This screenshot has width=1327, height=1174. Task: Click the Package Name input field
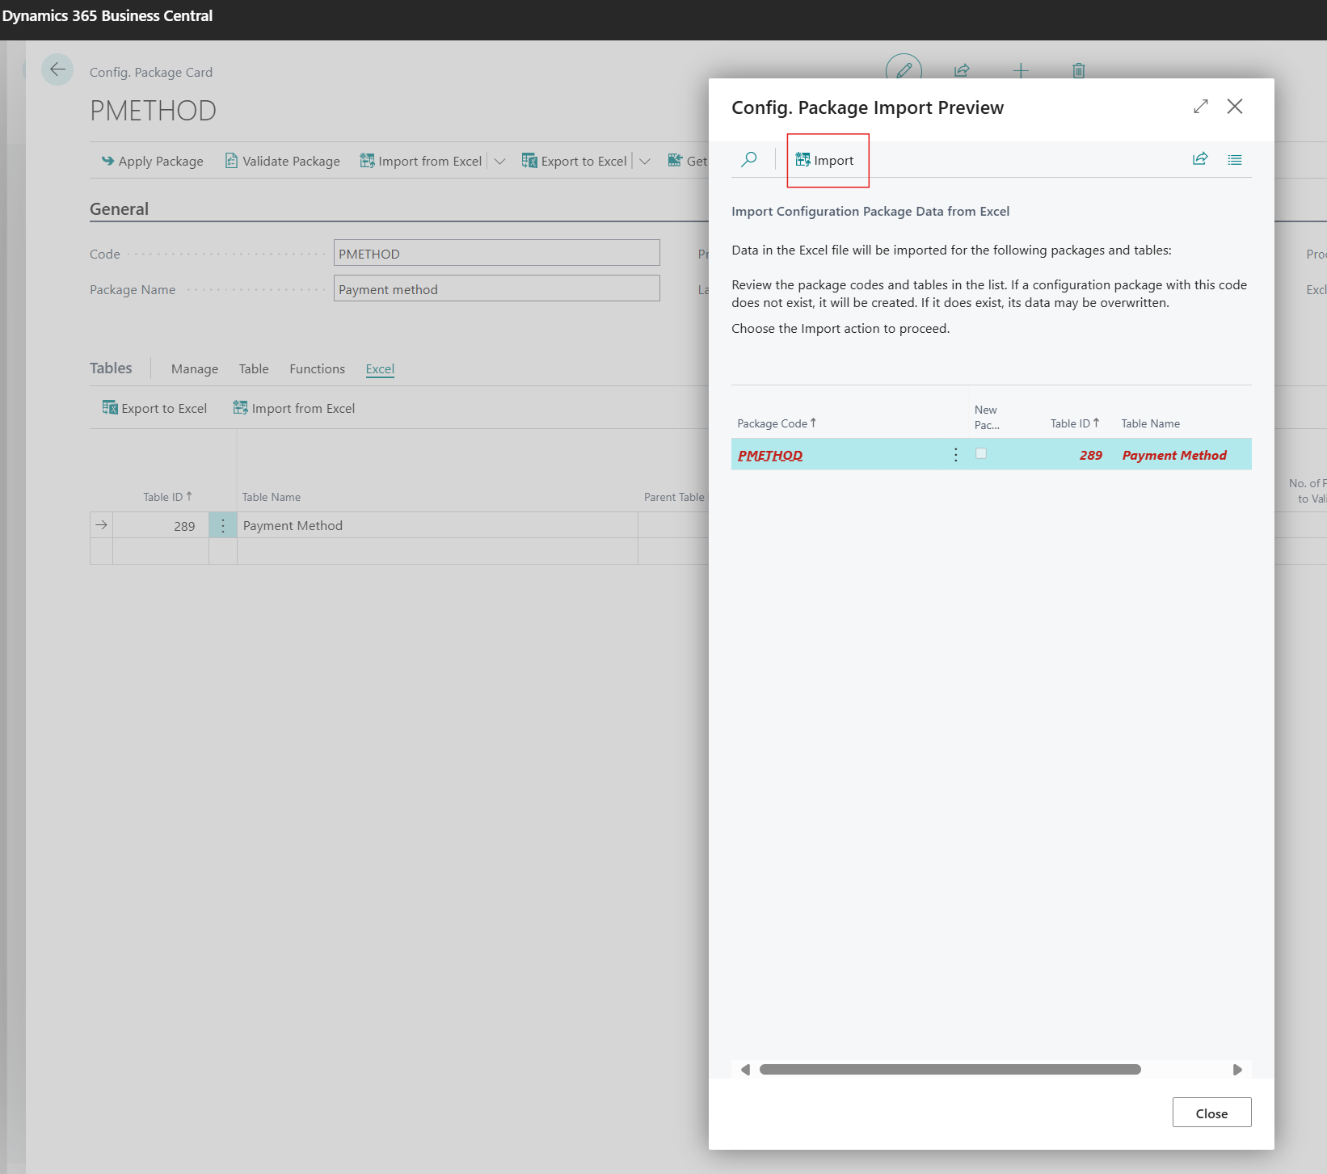coord(496,289)
